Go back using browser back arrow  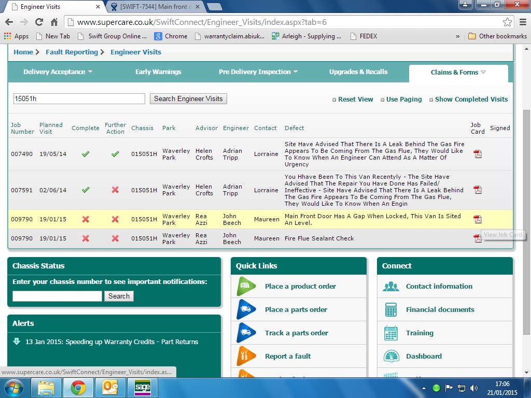pyautogui.click(x=9, y=22)
